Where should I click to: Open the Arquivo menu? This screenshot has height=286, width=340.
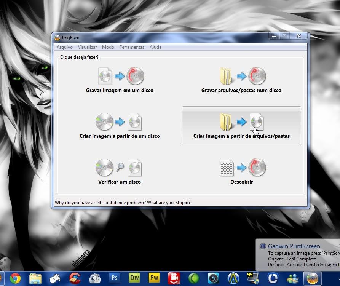coord(64,47)
